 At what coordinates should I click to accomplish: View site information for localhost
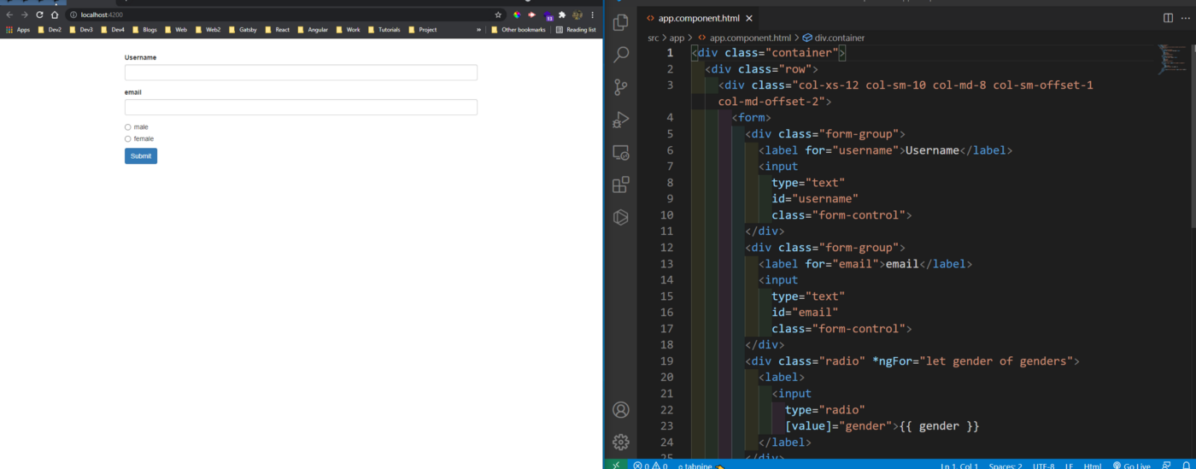(74, 15)
